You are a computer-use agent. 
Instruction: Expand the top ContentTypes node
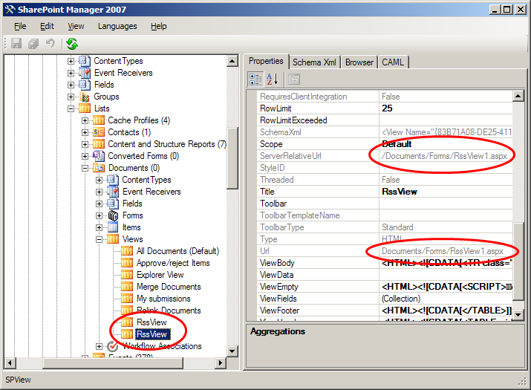[x=71, y=62]
